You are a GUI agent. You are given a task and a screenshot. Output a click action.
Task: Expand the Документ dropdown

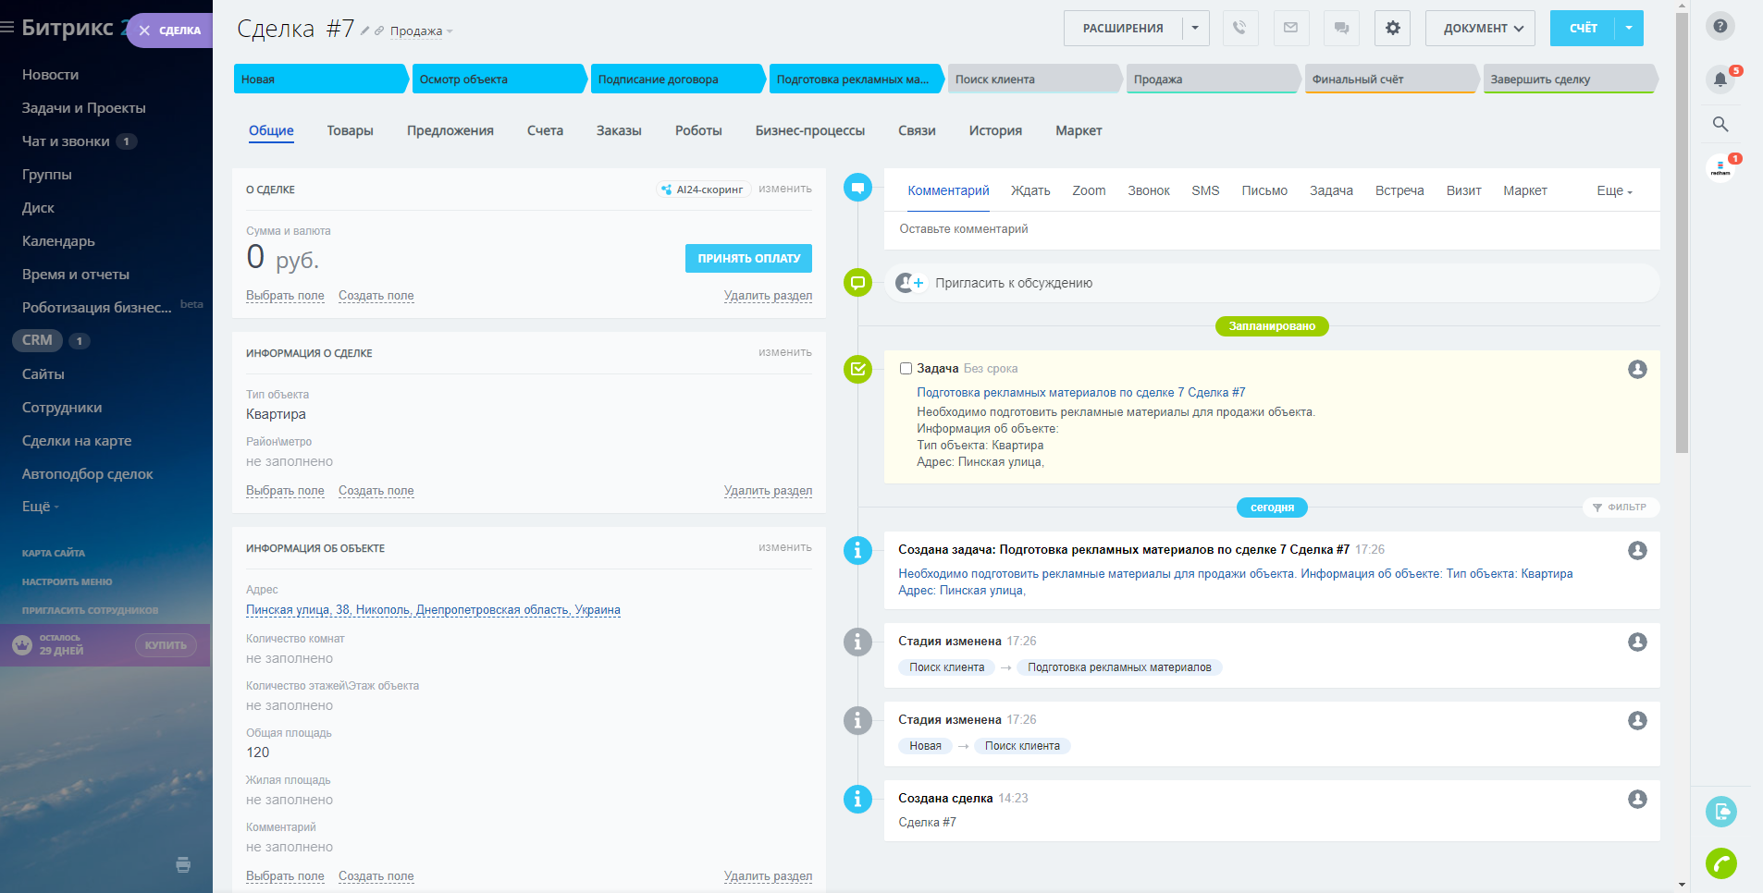click(1480, 28)
